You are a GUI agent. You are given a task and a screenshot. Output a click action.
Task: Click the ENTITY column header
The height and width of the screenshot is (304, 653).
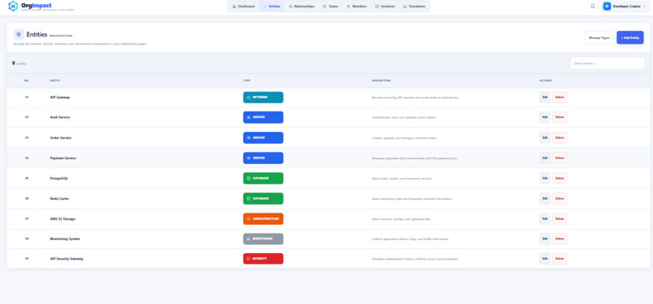tap(55, 80)
